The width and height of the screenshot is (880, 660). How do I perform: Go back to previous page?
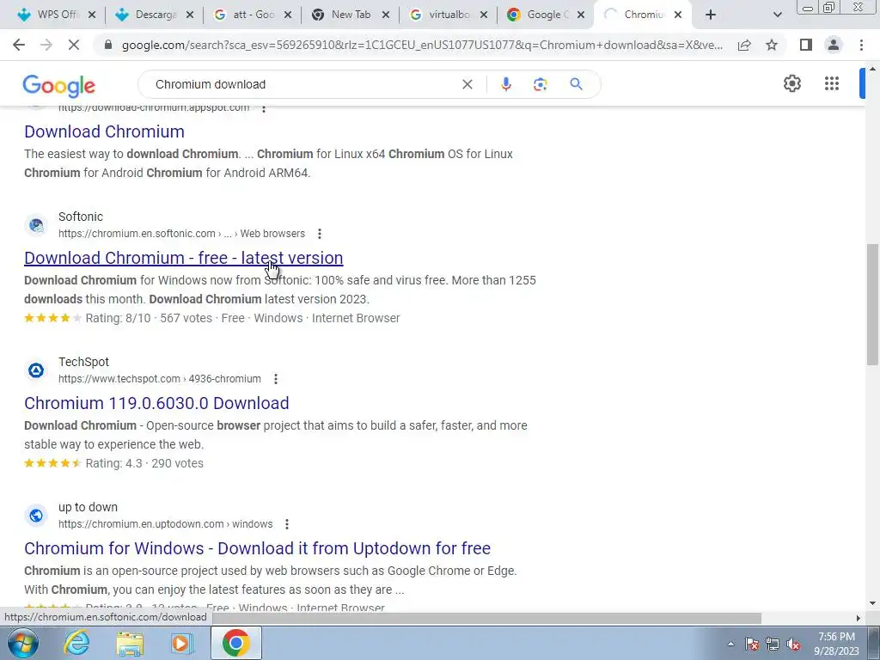pos(19,45)
